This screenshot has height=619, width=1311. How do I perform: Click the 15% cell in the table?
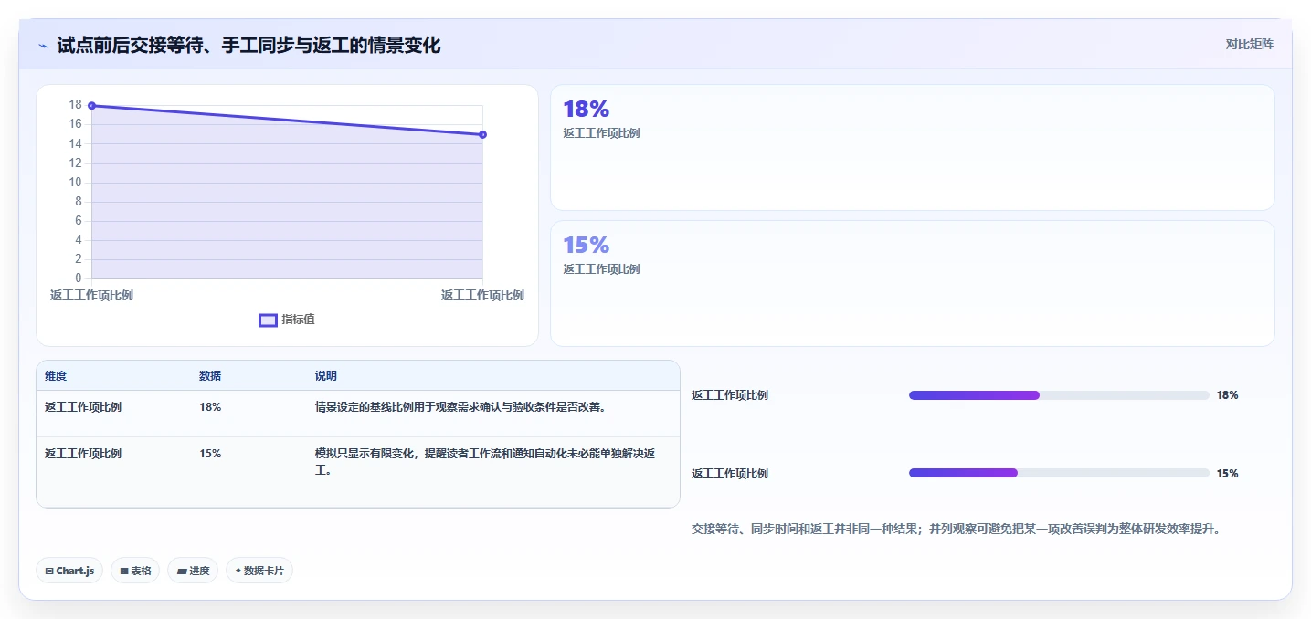tap(210, 454)
